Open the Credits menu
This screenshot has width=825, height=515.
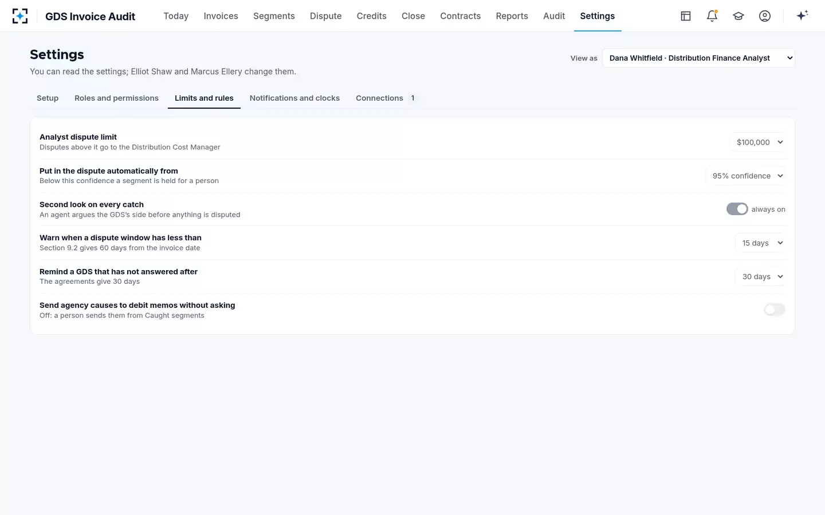coord(371,16)
